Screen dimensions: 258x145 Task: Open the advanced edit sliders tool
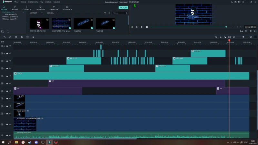tap(33, 37)
